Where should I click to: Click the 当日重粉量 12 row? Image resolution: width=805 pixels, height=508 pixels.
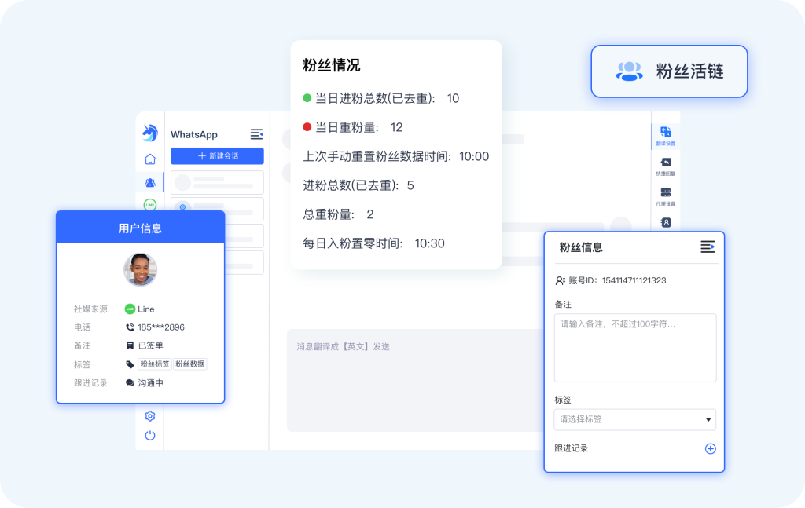[x=353, y=127]
